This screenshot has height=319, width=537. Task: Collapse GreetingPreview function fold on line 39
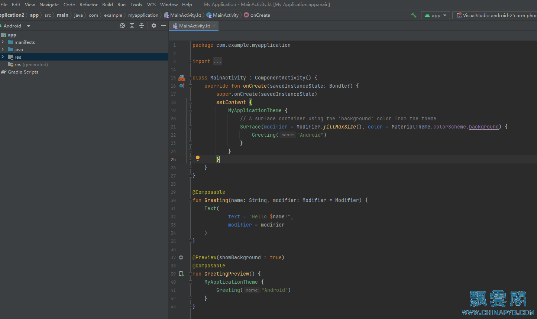click(190, 274)
